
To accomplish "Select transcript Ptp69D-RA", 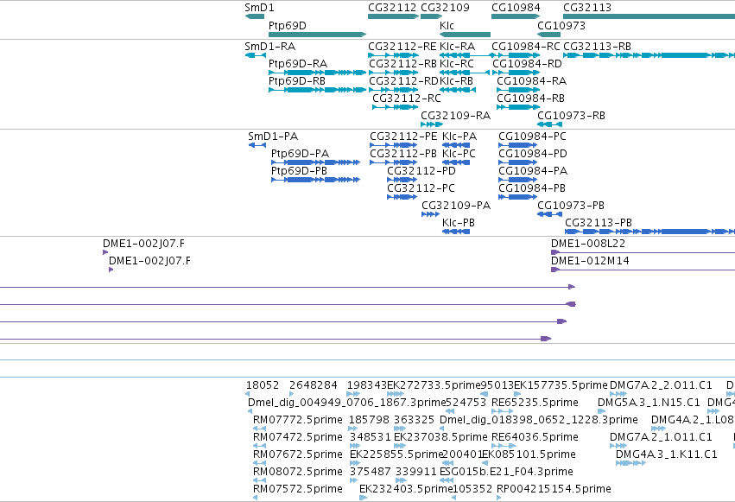I will tap(317, 73).
